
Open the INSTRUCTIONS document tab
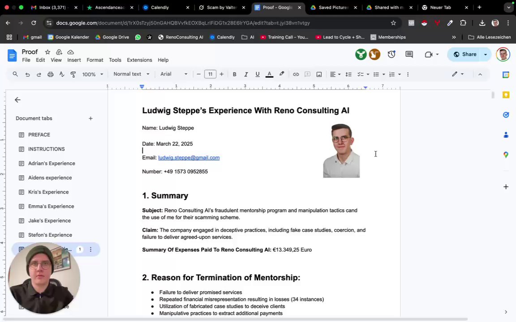click(47, 149)
